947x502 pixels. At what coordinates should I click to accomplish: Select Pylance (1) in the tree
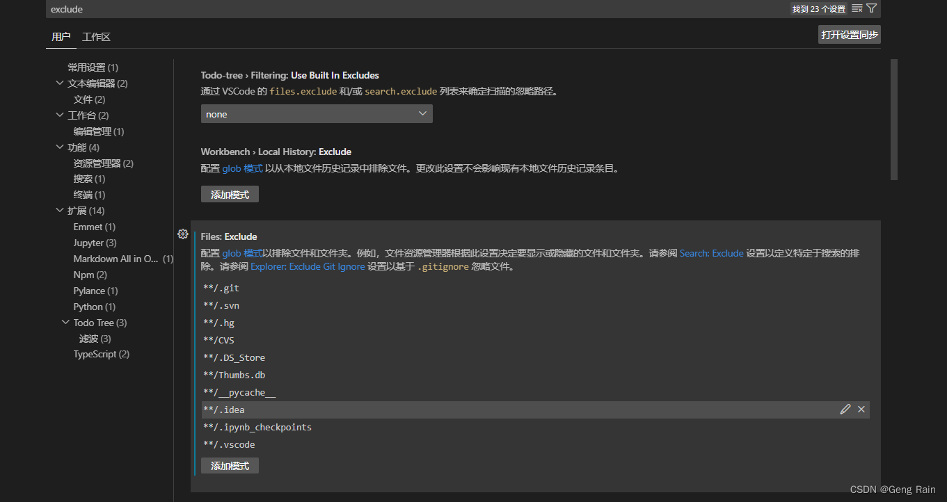(96, 291)
